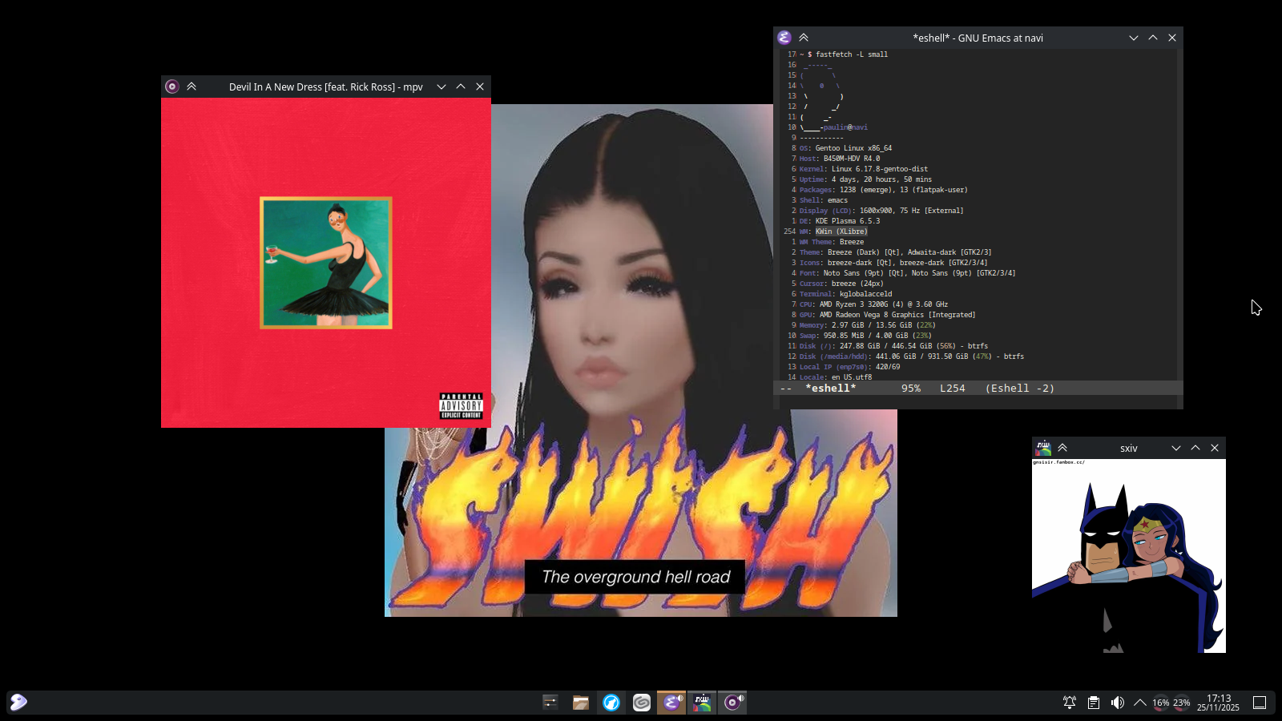Click the 'The overground hell road' caption
The width and height of the screenshot is (1282, 721).
pyautogui.click(x=636, y=577)
